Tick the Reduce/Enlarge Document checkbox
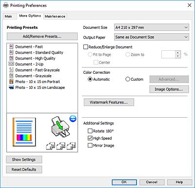 85,47
